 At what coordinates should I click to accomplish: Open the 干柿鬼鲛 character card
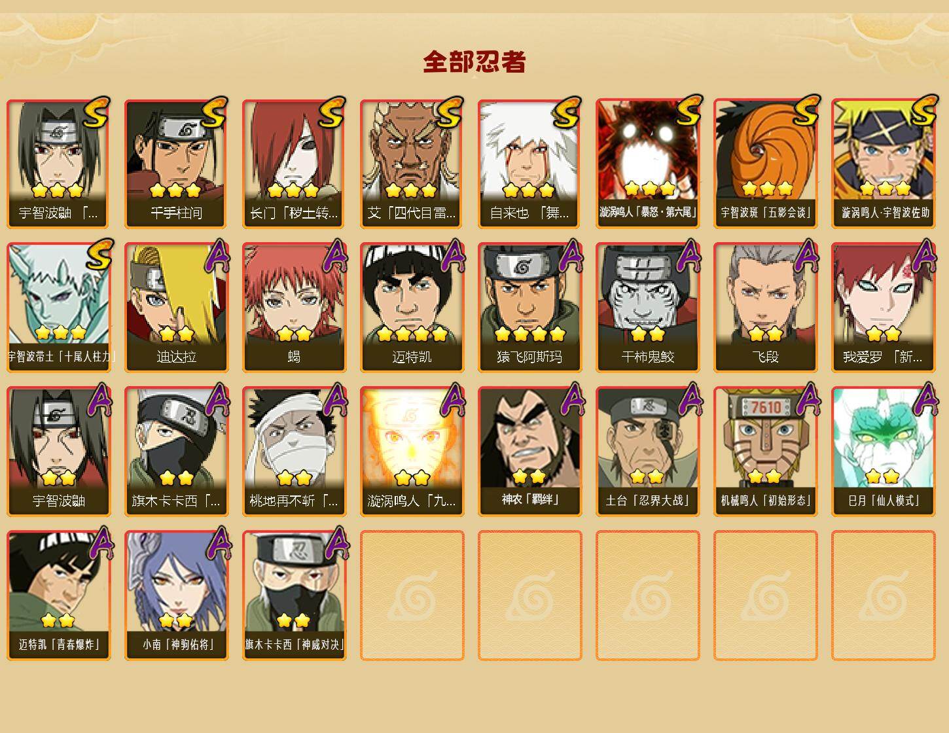tap(648, 308)
